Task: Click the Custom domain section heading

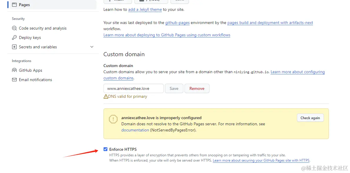Action: (124, 54)
